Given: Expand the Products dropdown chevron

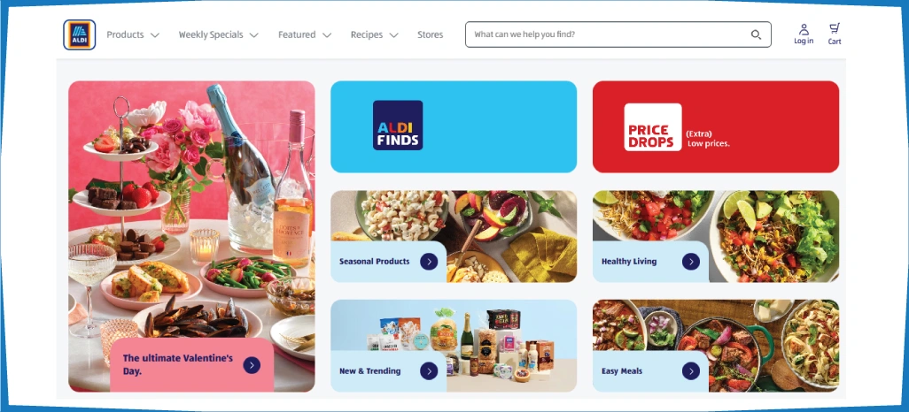Looking at the screenshot, I should click(x=155, y=35).
